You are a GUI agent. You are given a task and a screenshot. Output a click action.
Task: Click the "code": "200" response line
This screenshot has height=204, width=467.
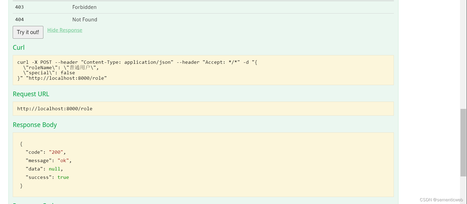click(x=46, y=152)
